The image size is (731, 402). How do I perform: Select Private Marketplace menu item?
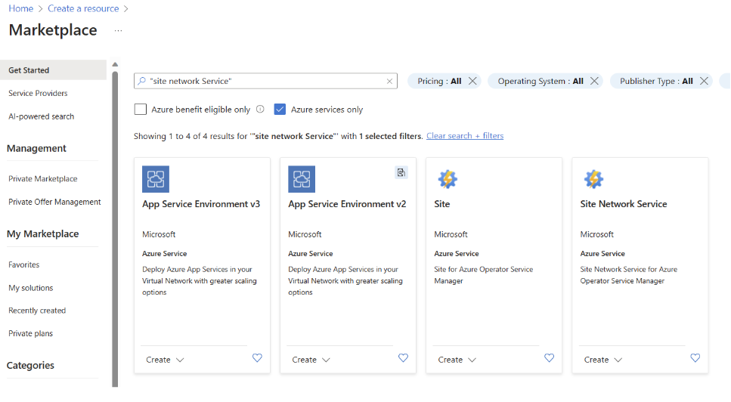point(43,179)
